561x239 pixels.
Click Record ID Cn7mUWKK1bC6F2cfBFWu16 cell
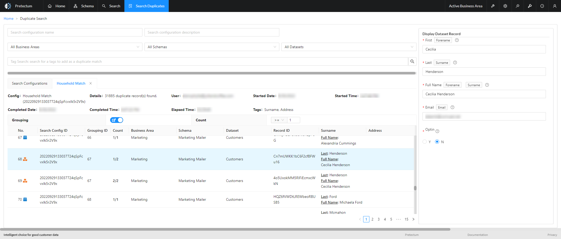[294, 159]
